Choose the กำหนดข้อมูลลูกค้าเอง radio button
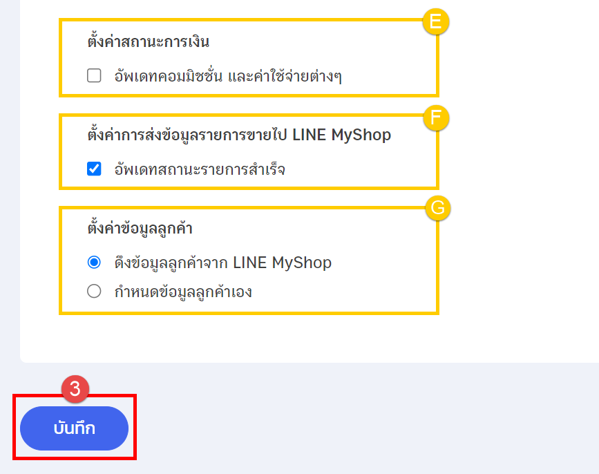 [x=94, y=292]
